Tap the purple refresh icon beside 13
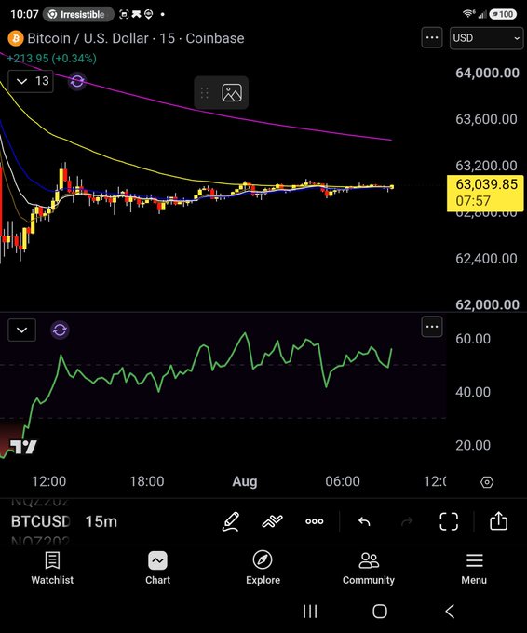 pyautogui.click(x=77, y=82)
